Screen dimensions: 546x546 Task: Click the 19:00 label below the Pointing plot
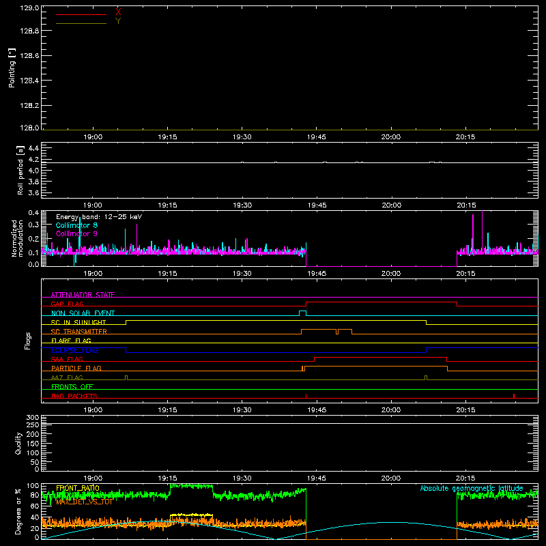[x=93, y=137]
